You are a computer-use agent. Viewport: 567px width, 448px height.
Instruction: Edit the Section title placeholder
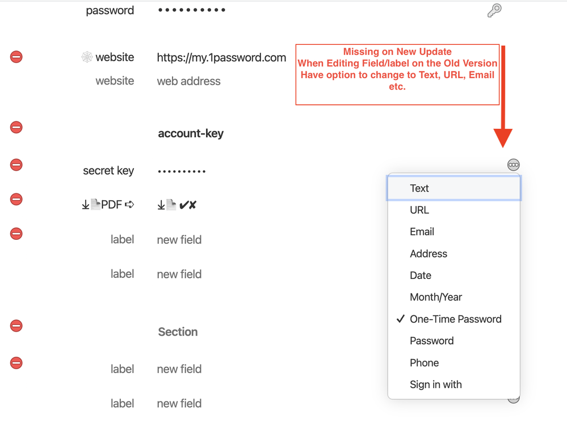click(178, 332)
